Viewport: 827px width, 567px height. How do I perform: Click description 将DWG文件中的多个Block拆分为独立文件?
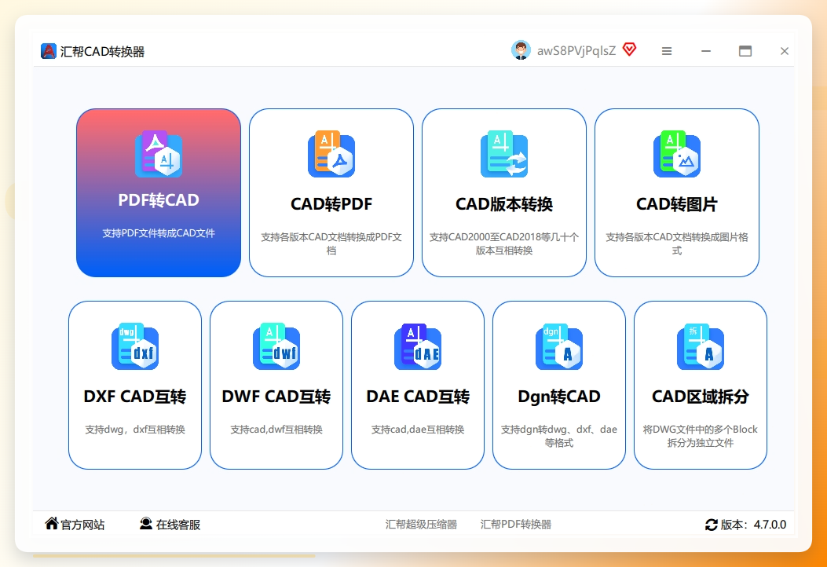(x=701, y=436)
